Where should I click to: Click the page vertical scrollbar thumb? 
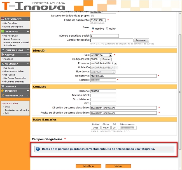pos(180,91)
